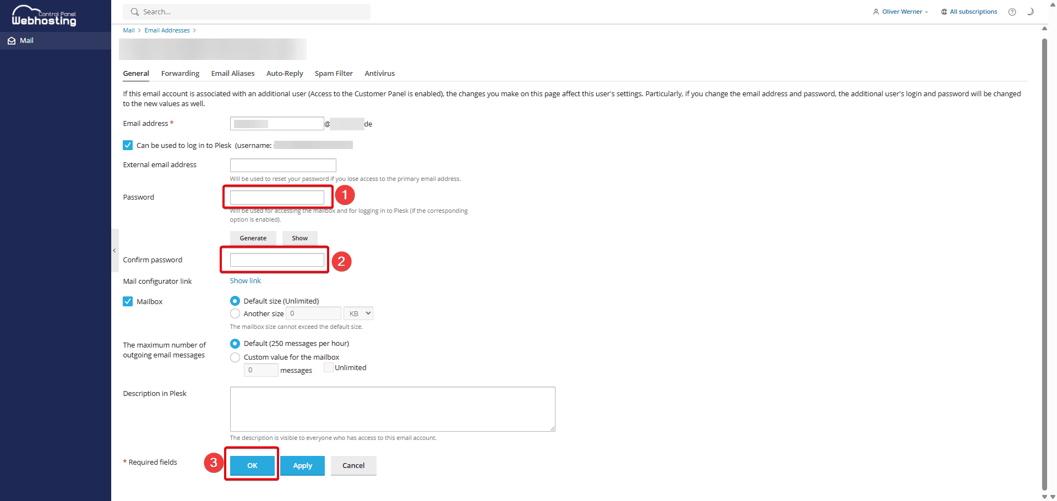This screenshot has height=501, width=1057.
Task: Open the Oliver Werner account dropdown
Action: point(928,12)
